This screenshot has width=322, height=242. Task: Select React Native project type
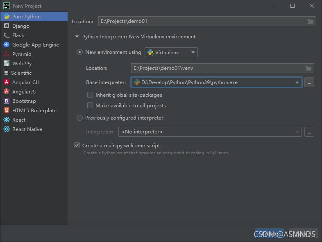(x=34, y=129)
